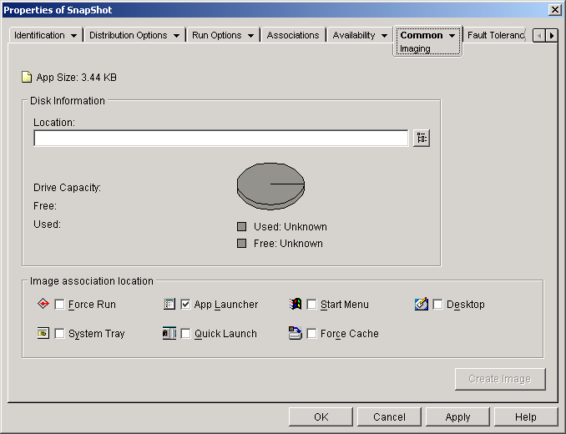Click the Free legend color swatch
This screenshot has width=566, height=434.
click(x=241, y=243)
